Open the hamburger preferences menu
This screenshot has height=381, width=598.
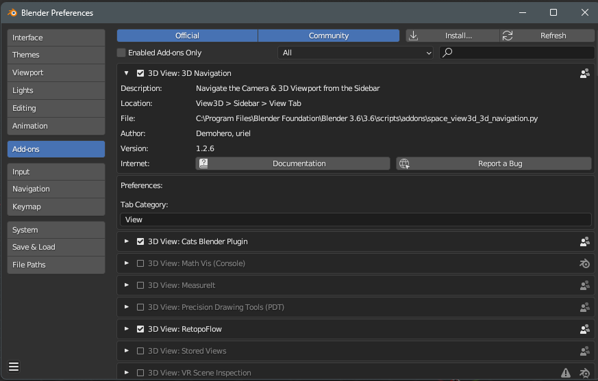(14, 367)
